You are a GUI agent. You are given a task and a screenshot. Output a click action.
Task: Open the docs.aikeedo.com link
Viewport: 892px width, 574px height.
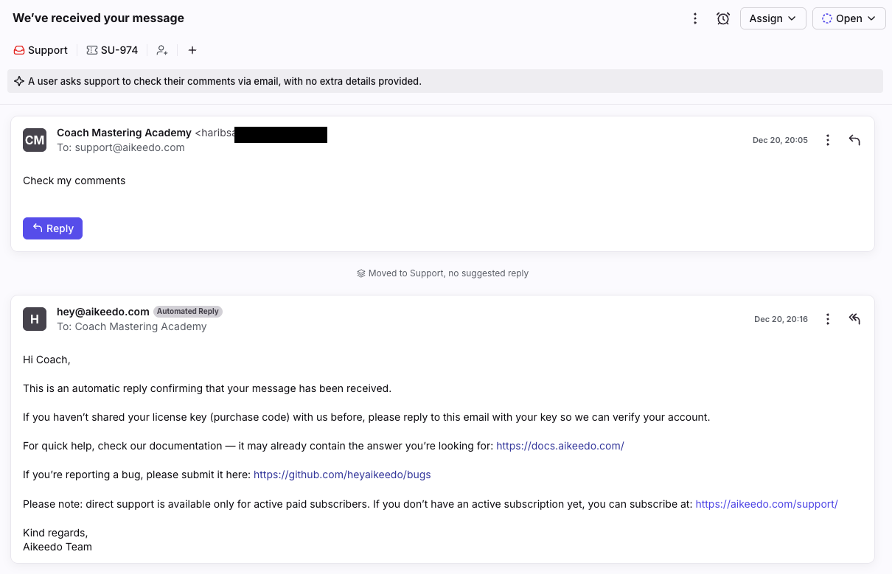pyautogui.click(x=560, y=446)
